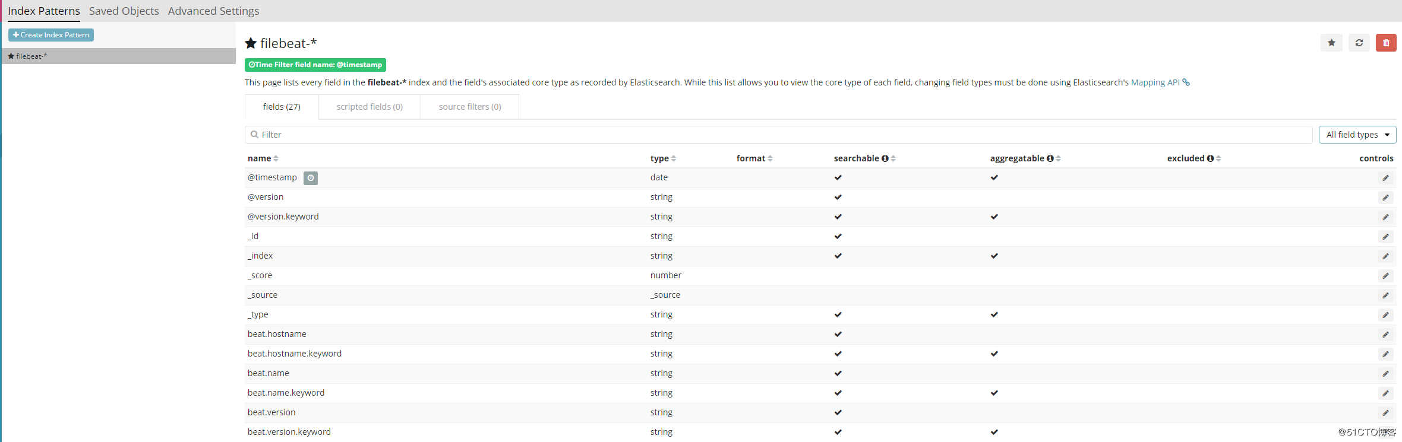Edit the beat.name.keyword field pencil icon
This screenshot has height=442, width=1402.
(1385, 393)
